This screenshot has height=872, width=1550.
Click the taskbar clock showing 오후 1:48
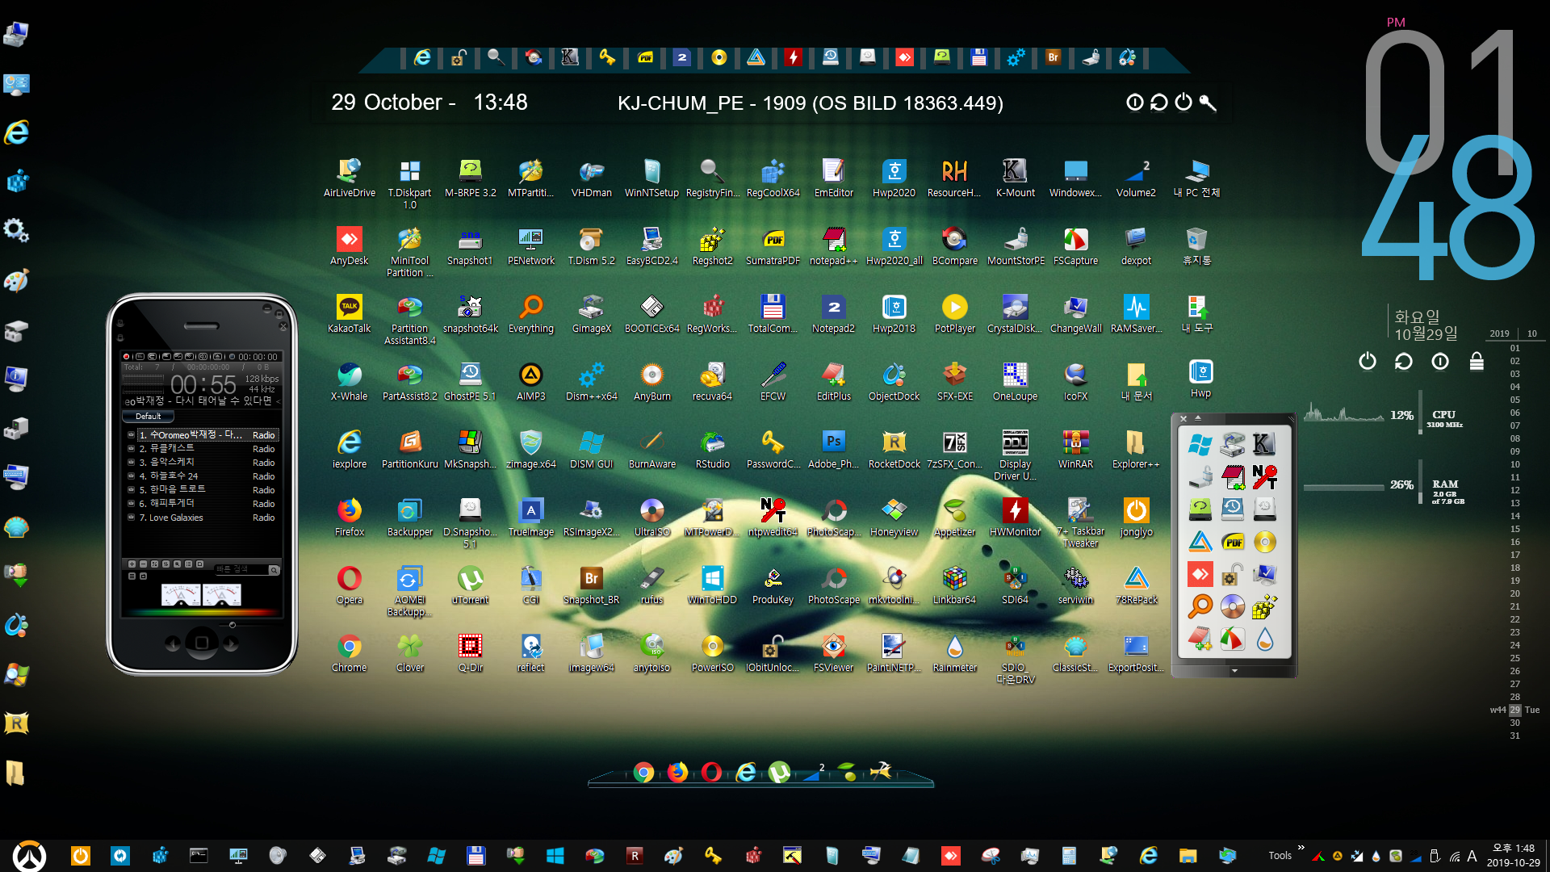coord(1514,855)
